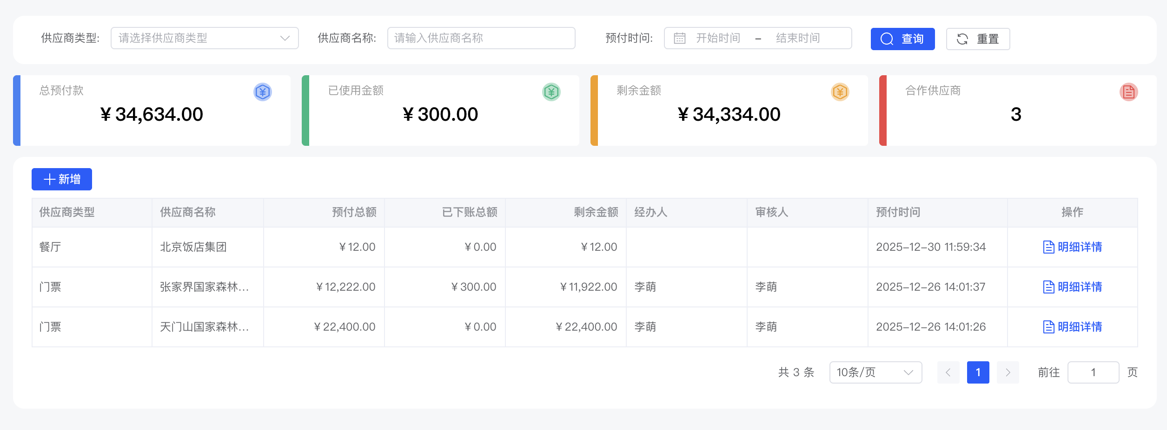Screen dimensions: 1167x430
Task: Open the 10条/页 page size dropdown
Action: pyautogui.click(x=875, y=372)
